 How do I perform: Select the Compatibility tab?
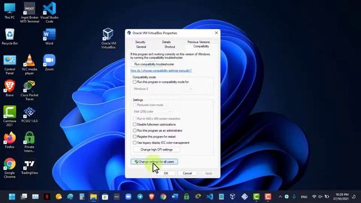[201, 46]
